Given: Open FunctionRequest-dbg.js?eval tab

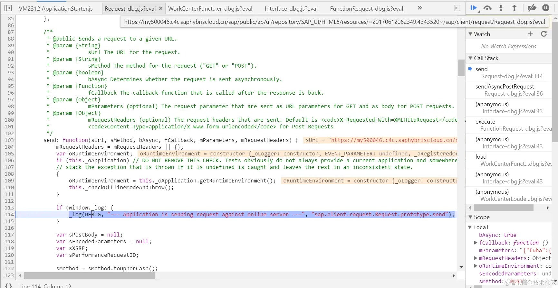Looking at the screenshot, I should [367, 9].
